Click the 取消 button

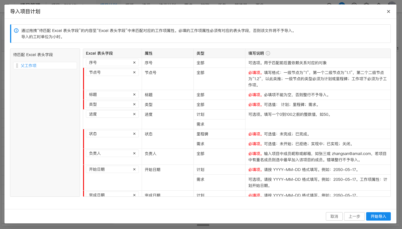(334, 216)
